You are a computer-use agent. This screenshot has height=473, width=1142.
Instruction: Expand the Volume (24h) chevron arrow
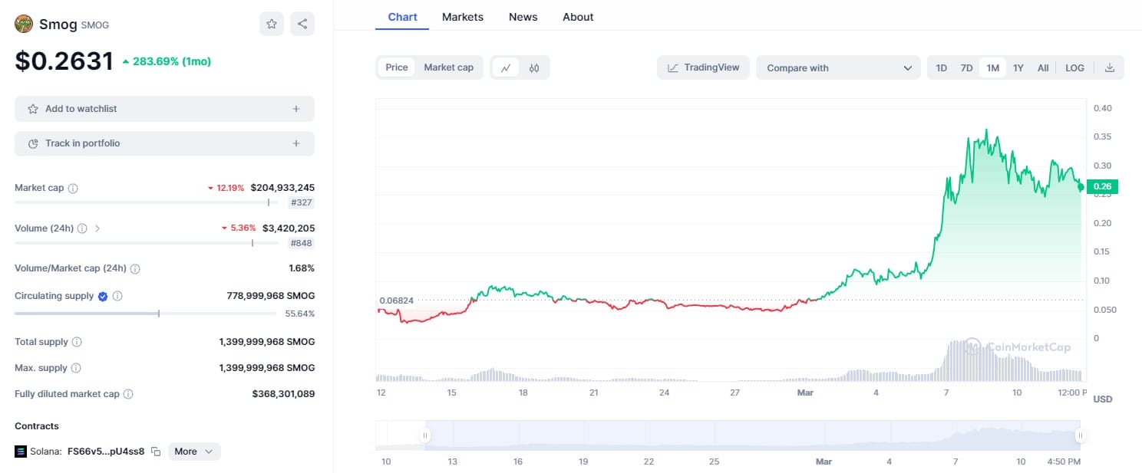tap(97, 228)
